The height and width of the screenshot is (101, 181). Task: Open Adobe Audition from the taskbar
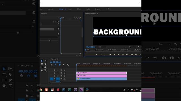70,90
